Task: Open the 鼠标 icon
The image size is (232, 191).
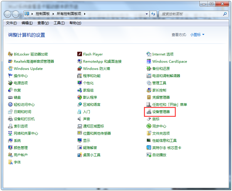Action: [149, 119]
